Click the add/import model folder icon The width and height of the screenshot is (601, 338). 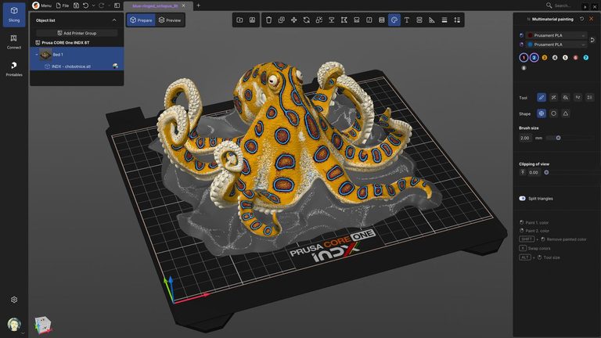point(239,20)
